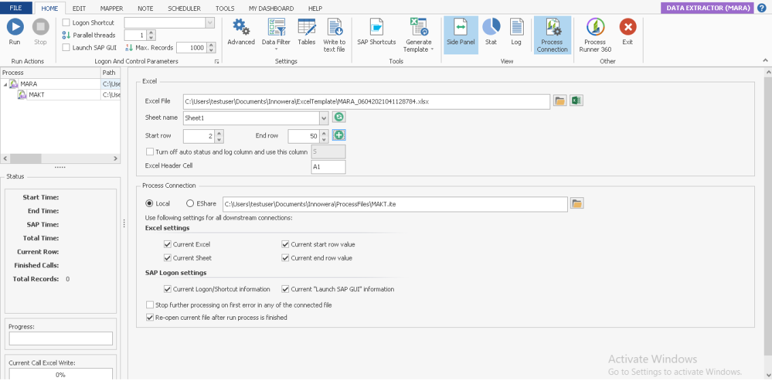
Task: Expand the Sheet name dropdown
Action: (x=324, y=118)
